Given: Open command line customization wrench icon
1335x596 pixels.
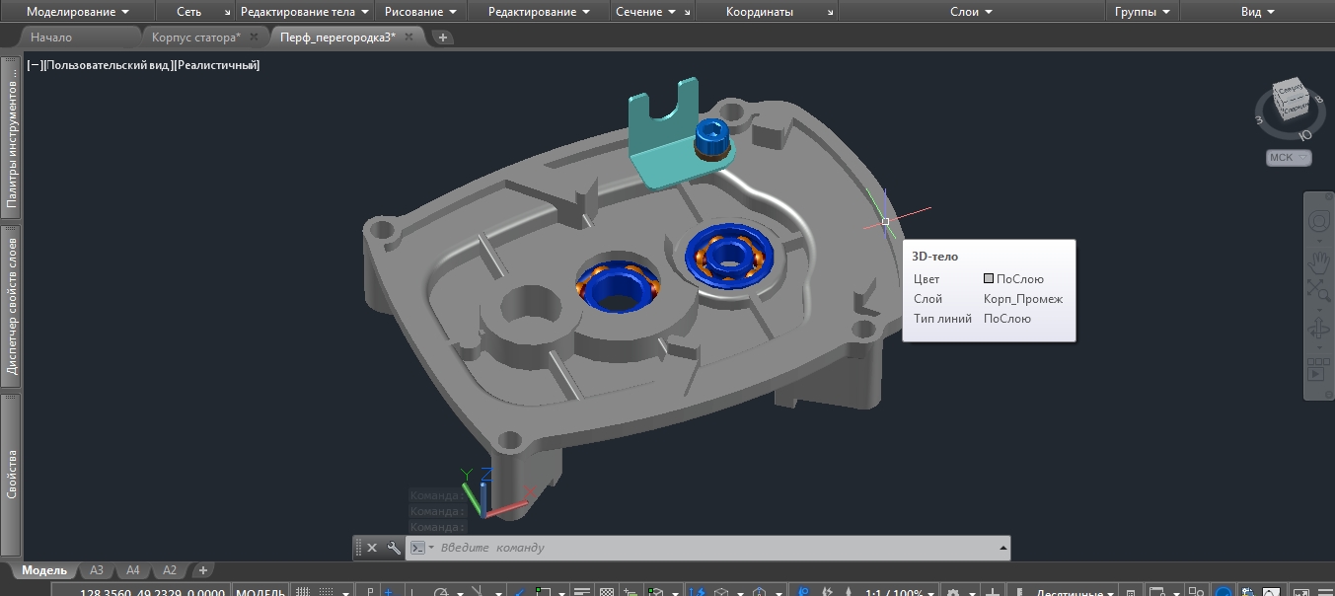Looking at the screenshot, I should (x=393, y=548).
